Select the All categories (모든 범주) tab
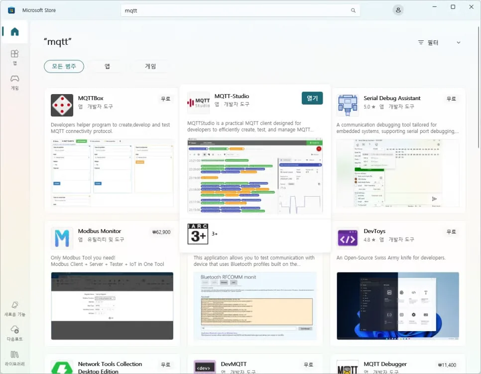The width and height of the screenshot is (481, 374). click(64, 66)
